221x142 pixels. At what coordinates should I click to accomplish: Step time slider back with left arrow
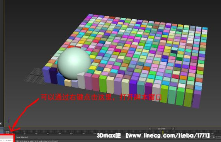(150, 128)
